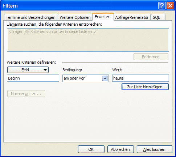Select the Erweitert tab
The width and height of the screenshot is (176, 157).
[x=103, y=17]
